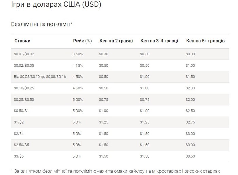Image resolution: width=238 pixels, height=175 pixels.
Task: Select the $0.02/$0.05 stakes cell
Action: (x=24, y=66)
